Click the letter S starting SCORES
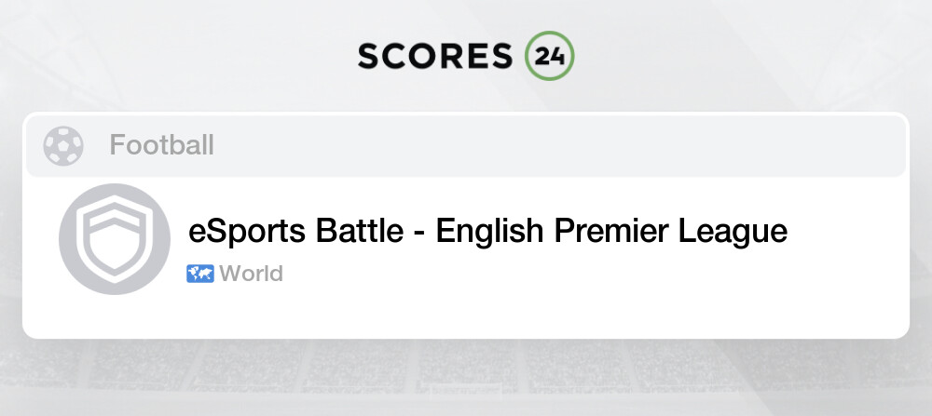The height and width of the screenshot is (416, 932). [369, 57]
